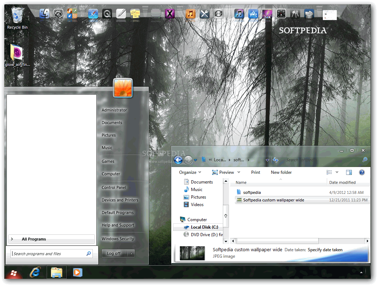Open the TextEdit pen icon in the dock

121,14
